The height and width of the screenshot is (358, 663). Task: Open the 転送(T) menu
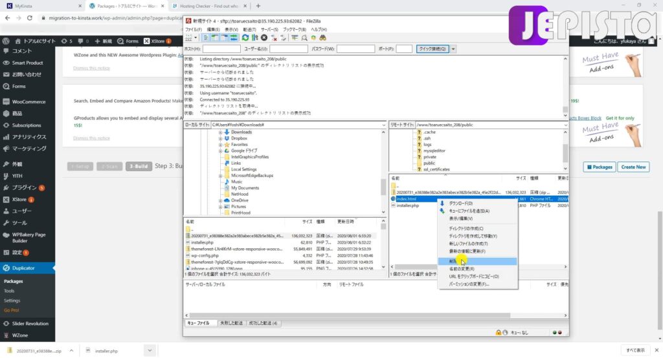point(249,30)
